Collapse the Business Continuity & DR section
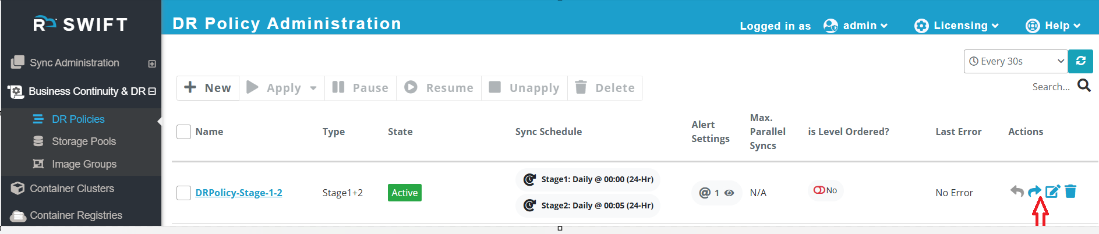 coord(152,91)
